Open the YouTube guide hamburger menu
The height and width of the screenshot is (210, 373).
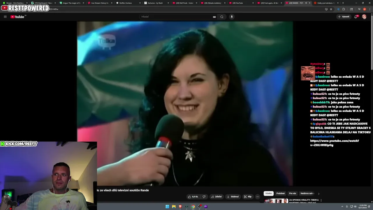click(x=5, y=17)
